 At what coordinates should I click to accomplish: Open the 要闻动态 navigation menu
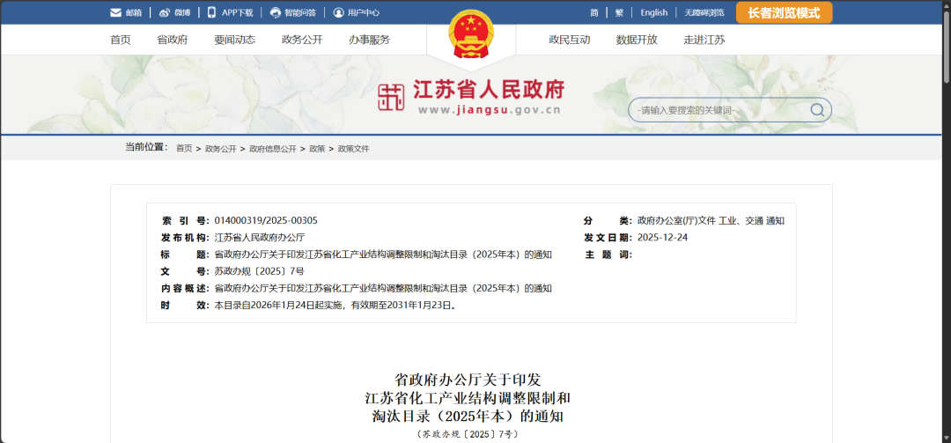[x=234, y=40]
